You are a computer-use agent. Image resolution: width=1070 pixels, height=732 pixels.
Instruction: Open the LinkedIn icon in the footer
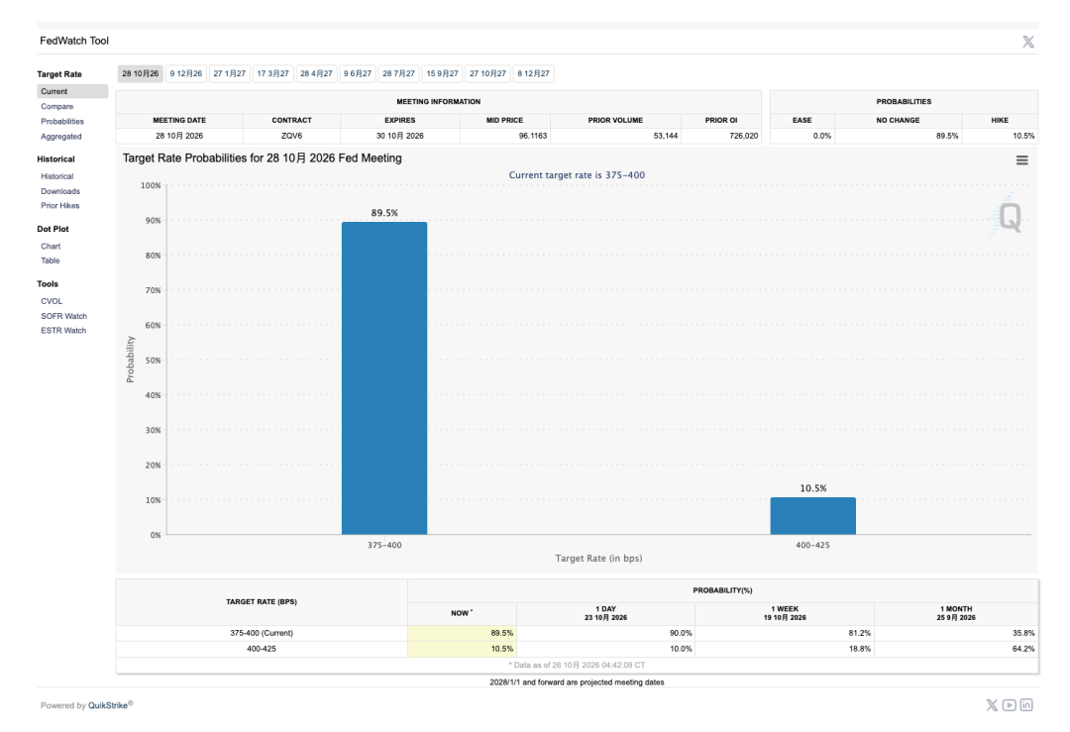click(x=1026, y=705)
